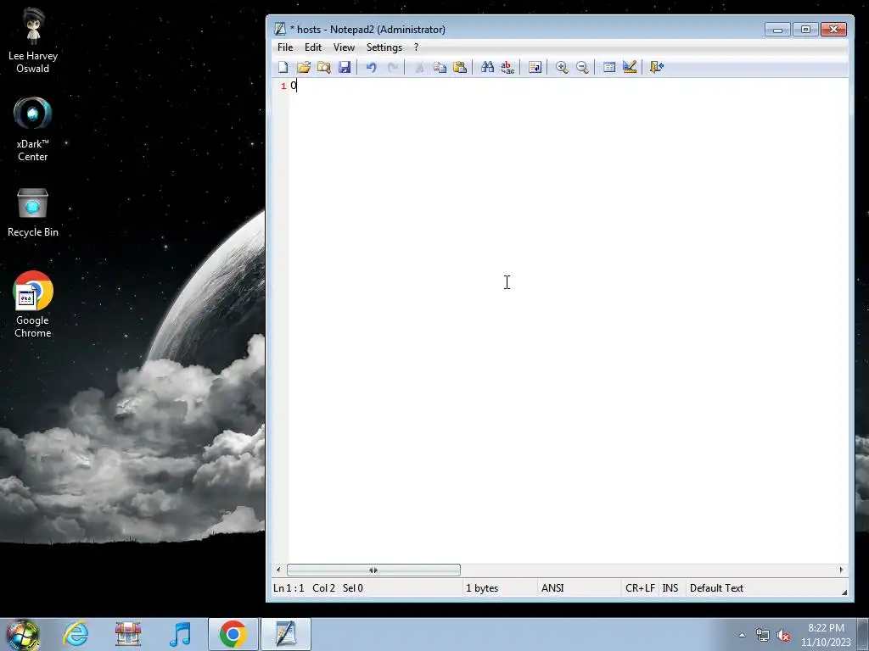
Task: Click inside the text editing area
Action: (568, 321)
